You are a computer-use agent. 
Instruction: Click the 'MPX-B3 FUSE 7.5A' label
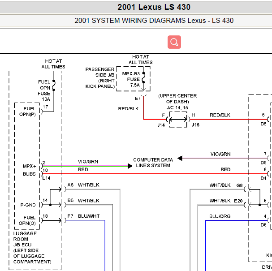click(x=132, y=79)
